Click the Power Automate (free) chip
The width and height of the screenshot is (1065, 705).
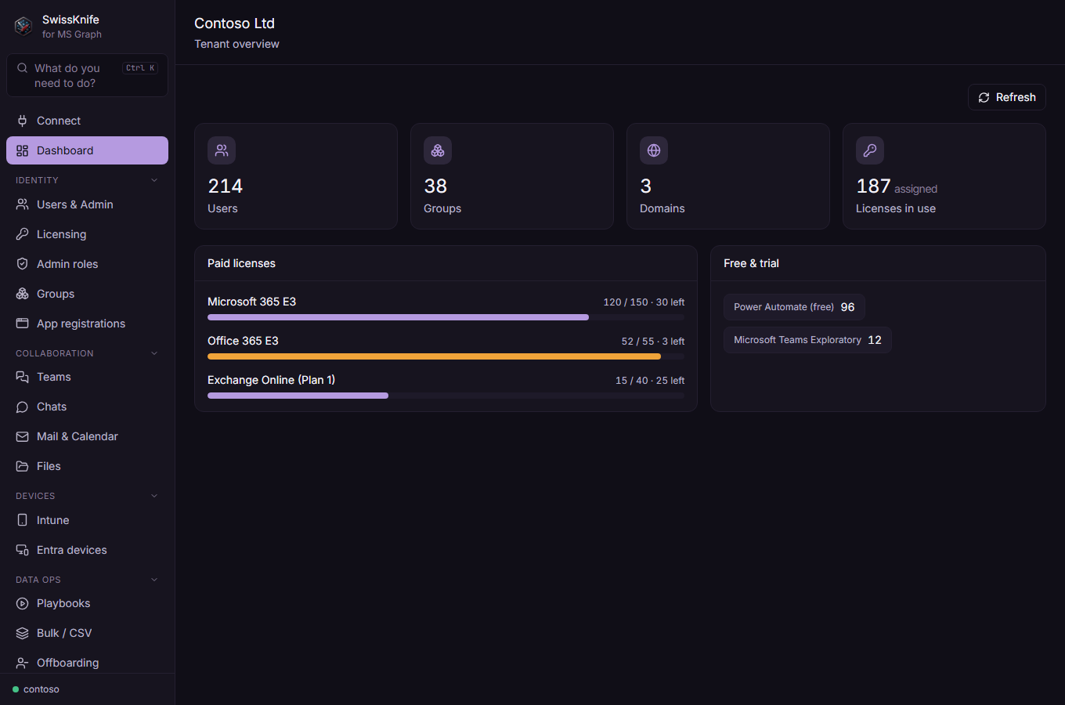click(x=794, y=307)
